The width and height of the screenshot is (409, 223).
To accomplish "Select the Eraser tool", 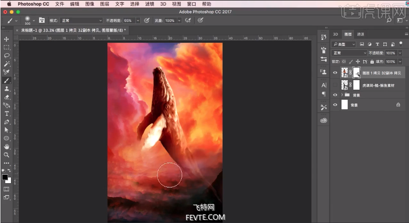I will point(7,97).
